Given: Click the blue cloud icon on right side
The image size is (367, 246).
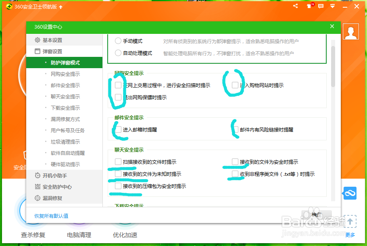Looking at the screenshot, I should pos(350,193).
